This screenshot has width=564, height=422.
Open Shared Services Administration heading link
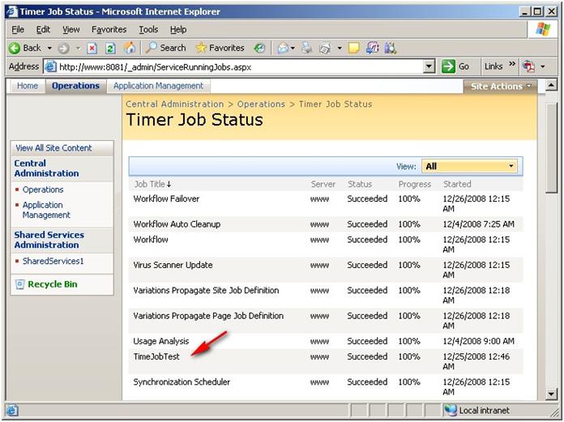49,240
